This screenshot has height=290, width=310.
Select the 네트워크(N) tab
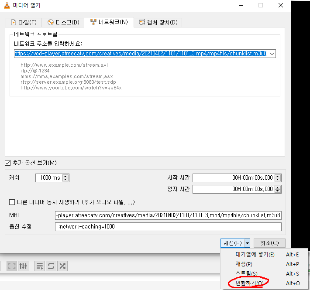pos(109,22)
